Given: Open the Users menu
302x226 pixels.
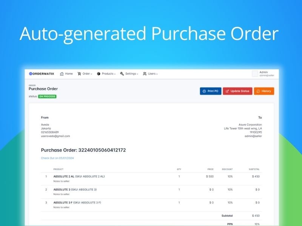Looking at the screenshot, I should tap(150, 74).
